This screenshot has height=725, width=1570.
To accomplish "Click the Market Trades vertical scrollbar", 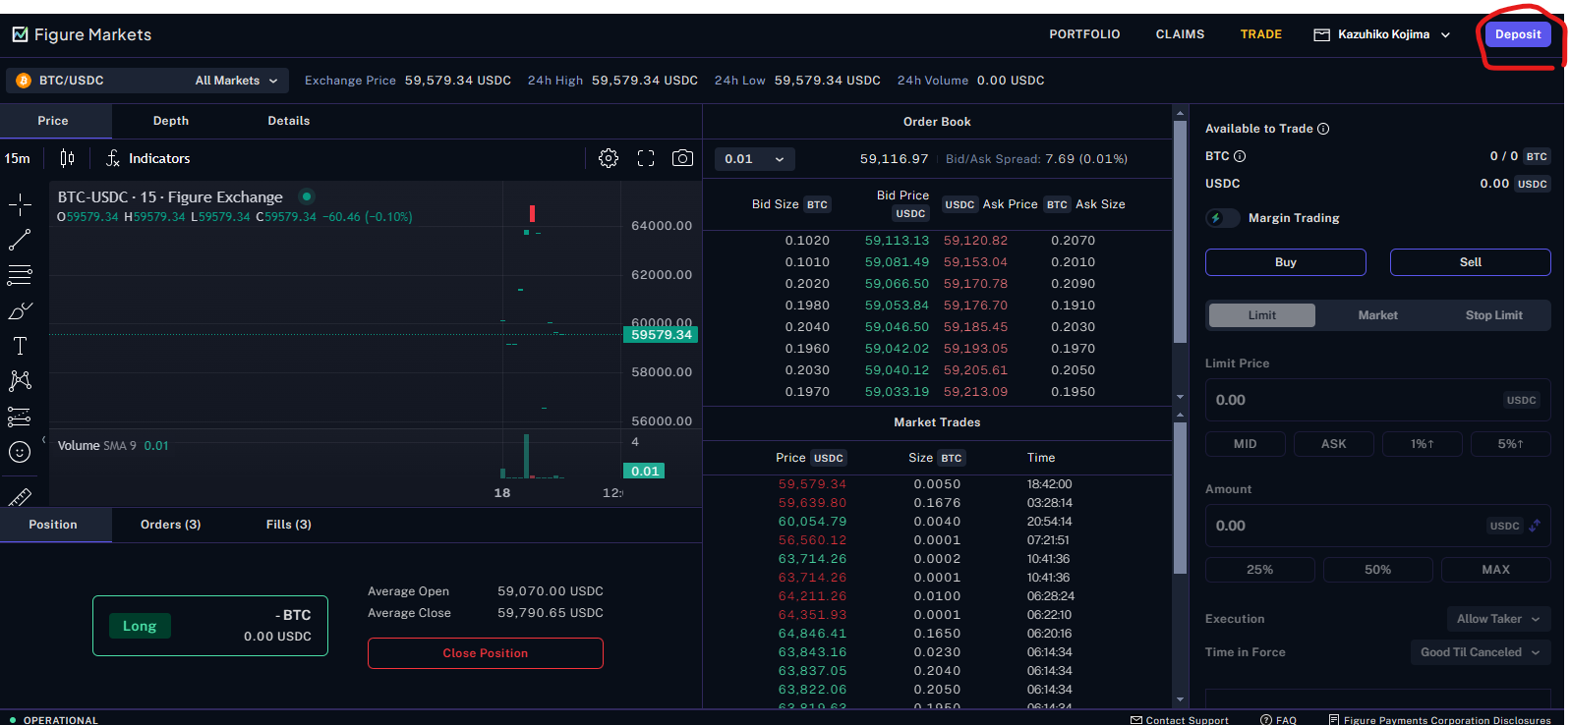I will pyautogui.click(x=1180, y=497).
